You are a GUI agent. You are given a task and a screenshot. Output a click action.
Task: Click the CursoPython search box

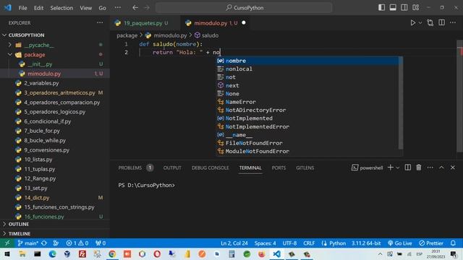point(244,8)
